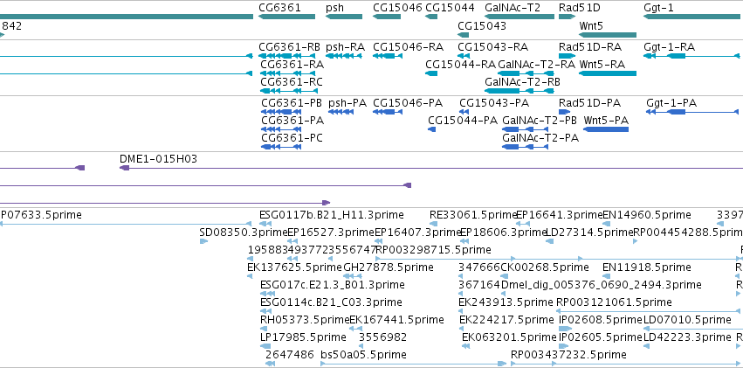Open the CG15043-PA protein label
Viewport: 743px width, 368px height.
coord(494,103)
